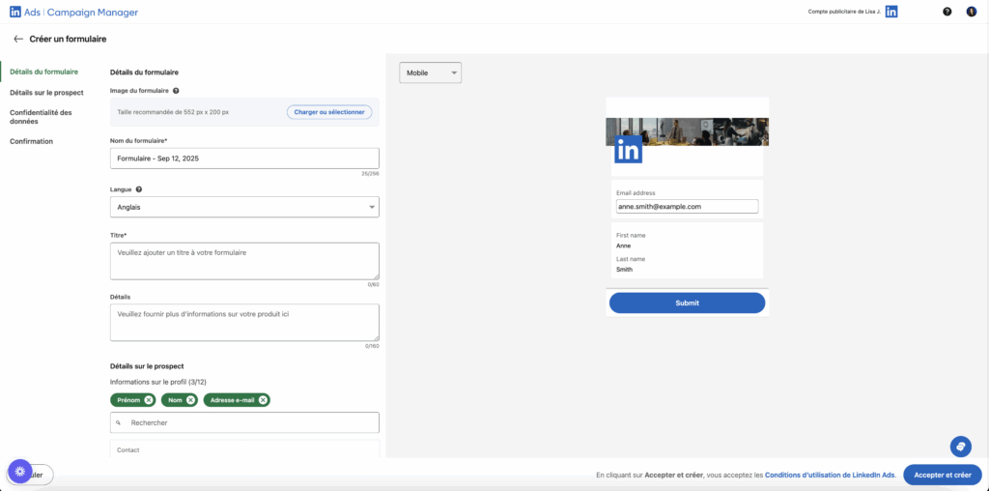Click the Contact category heading

click(128, 450)
